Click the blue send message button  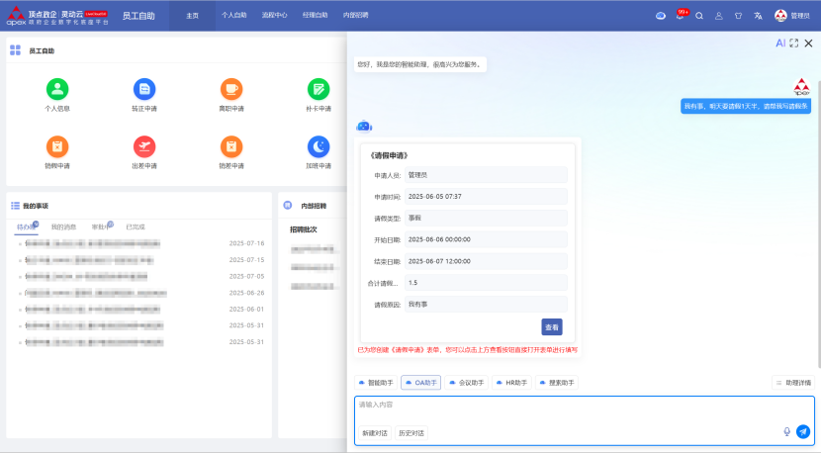802,431
